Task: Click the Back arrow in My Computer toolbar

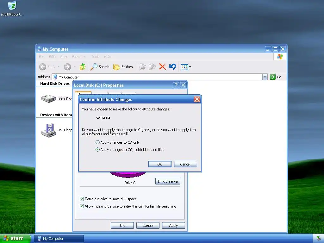Action: click(x=43, y=67)
